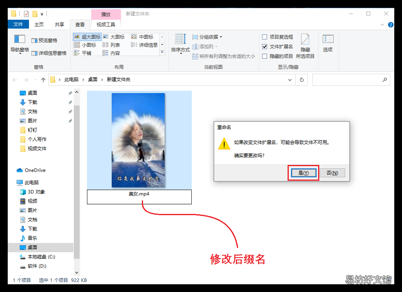Open the Group by (分组依据) dropdown
Viewport: 402px width, 292px height.
coord(207,37)
